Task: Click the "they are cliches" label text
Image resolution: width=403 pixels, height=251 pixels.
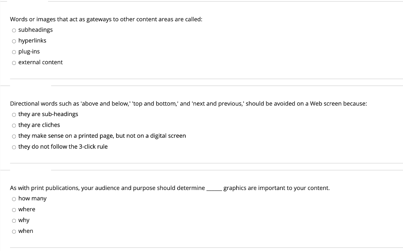Action: coord(39,125)
